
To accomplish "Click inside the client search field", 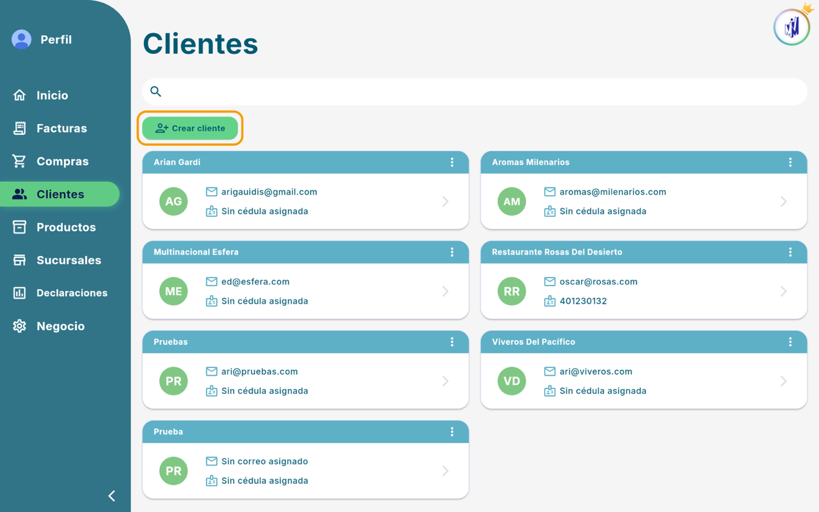I will pyautogui.click(x=475, y=92).
